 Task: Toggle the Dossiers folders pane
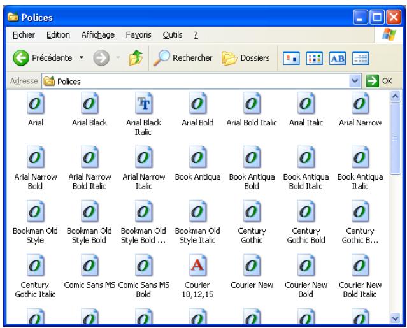[x=246, y=57]
